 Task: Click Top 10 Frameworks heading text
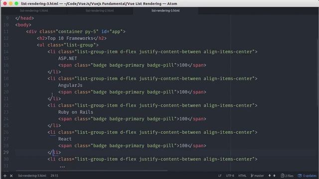pos(70,38)
